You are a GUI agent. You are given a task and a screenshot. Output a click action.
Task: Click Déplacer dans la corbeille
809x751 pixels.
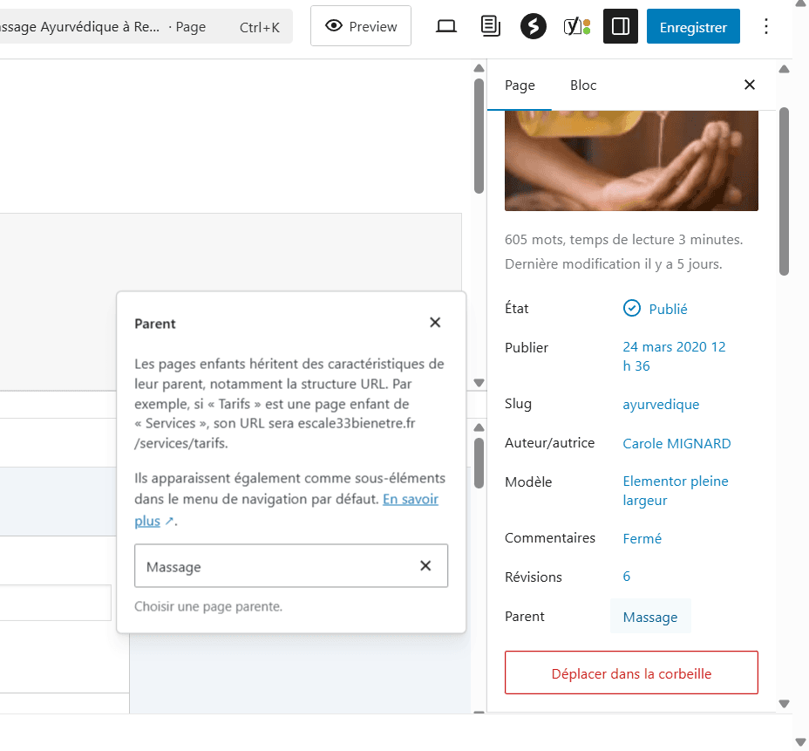pyautogui.click(x=631, y=673)
